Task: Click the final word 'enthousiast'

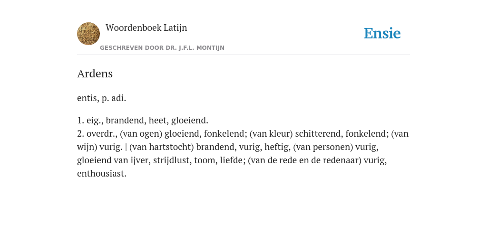Action: 102,174
